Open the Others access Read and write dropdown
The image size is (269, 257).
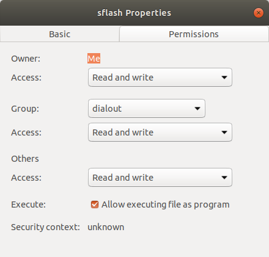(x=160, y=178)
